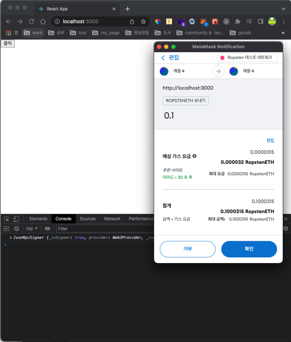Open the tool bookmarks folder
The width and height of the screenshot is (291, 342).
(x=78, y=33)
